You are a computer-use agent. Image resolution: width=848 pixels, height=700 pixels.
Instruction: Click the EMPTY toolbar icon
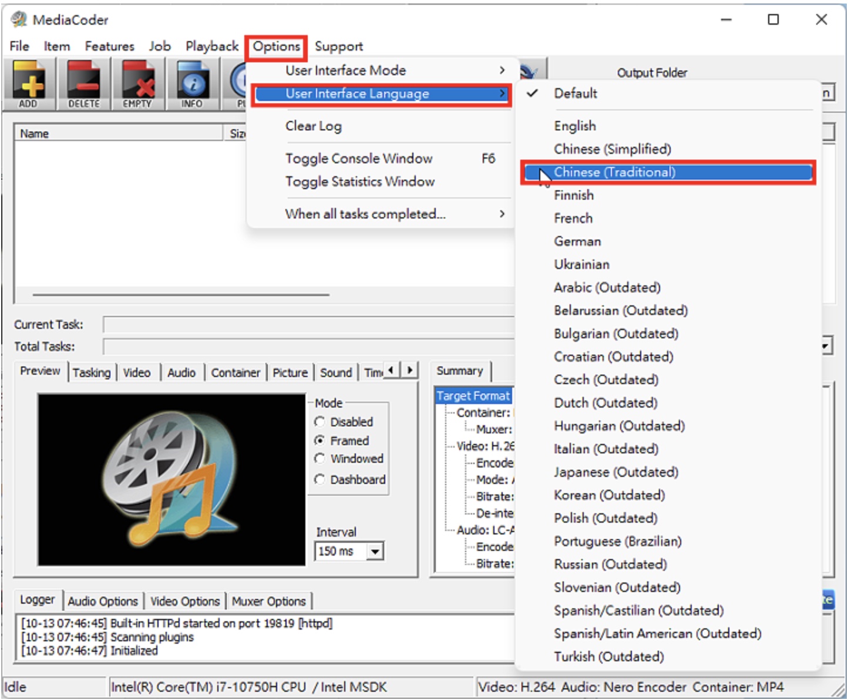pyautogui.click(x=137, y=85)
